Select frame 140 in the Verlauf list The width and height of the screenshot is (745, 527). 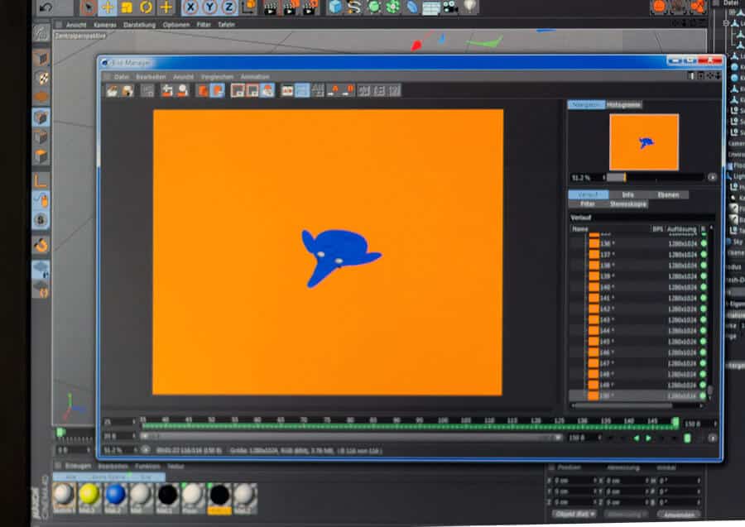pyautogui.click(x=638, y=287)
